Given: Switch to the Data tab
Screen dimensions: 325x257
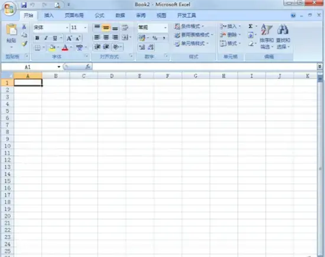Looking at the screenshot, I should click(x=120, y=15).
